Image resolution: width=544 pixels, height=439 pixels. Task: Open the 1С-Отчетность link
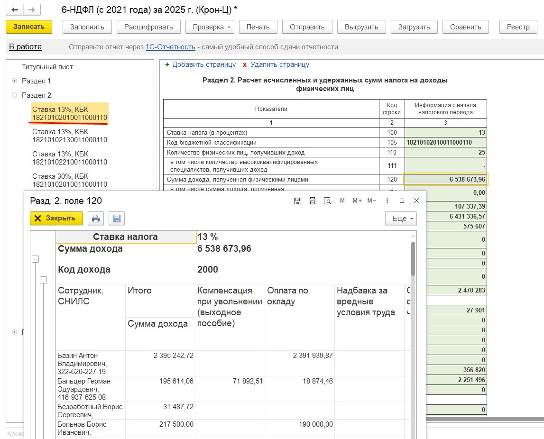tap(170, 47)
